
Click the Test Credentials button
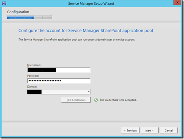coord(76,100)
